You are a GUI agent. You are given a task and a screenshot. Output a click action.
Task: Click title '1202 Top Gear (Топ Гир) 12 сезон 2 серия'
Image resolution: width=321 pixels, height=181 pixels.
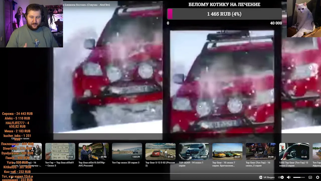point(294,164)
